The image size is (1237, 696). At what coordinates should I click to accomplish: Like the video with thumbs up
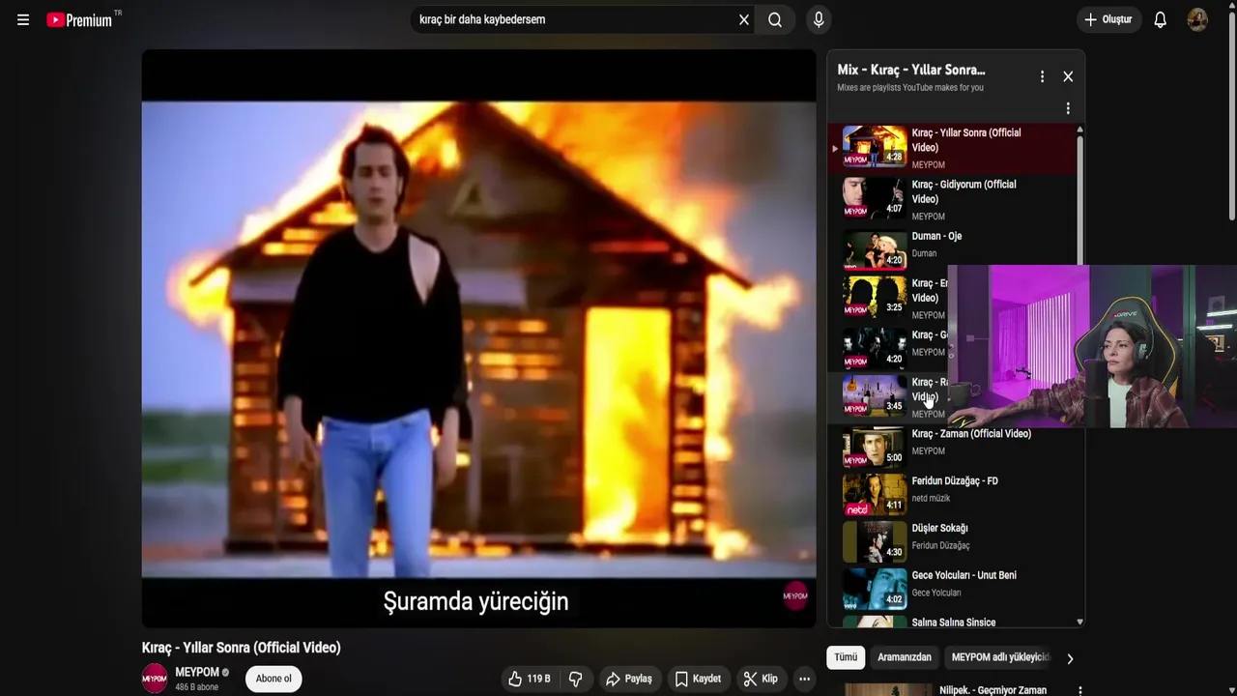tap(530, 679)
